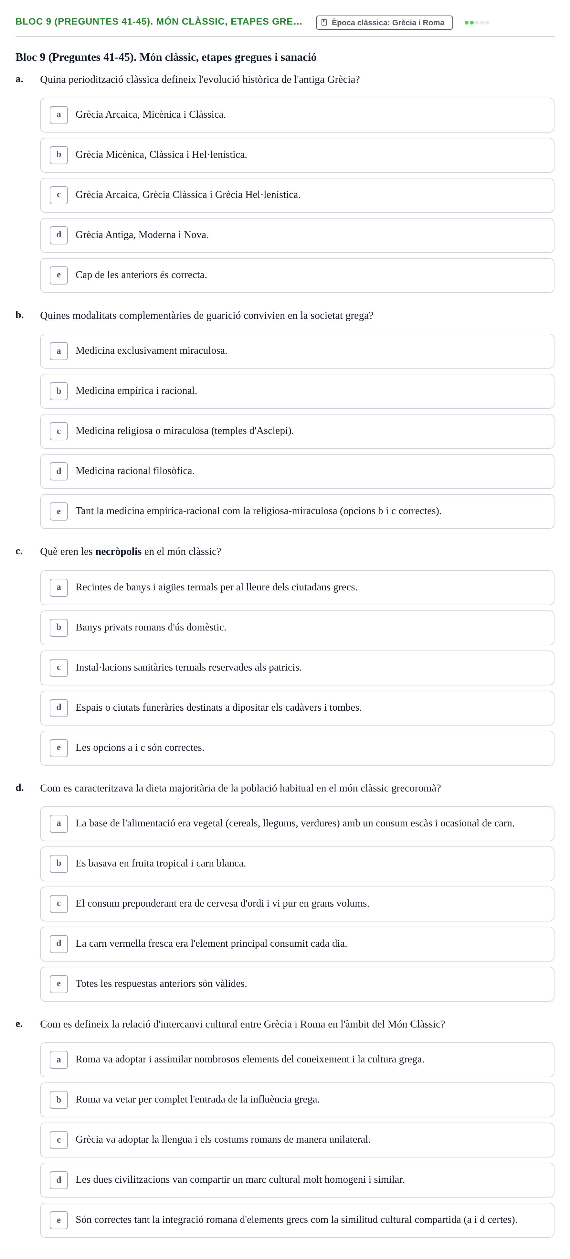Select option Es basava en fruita tropical
This screenshot has height=1259, width=570.
tap(297, 864)
